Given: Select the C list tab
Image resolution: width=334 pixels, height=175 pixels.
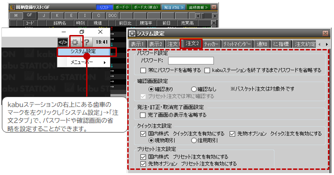Looking at the screenshot, I should click(x=99, y=15).
